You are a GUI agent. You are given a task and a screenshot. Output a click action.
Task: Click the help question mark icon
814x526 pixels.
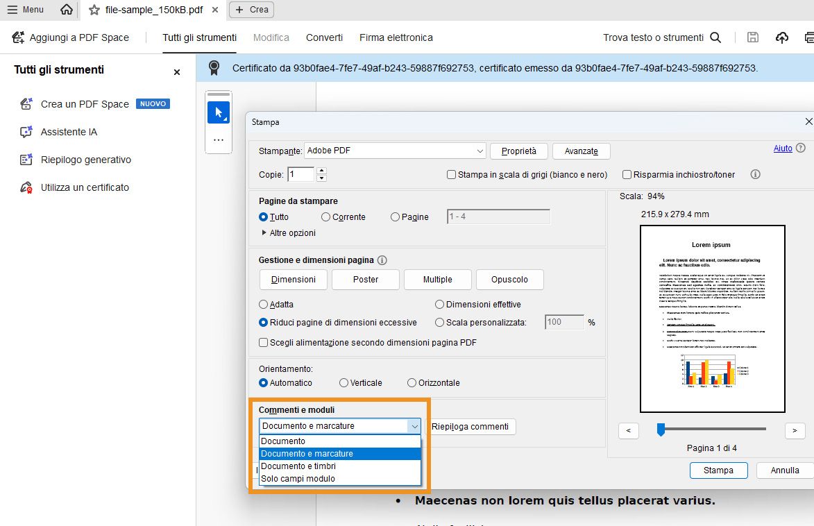801,148
